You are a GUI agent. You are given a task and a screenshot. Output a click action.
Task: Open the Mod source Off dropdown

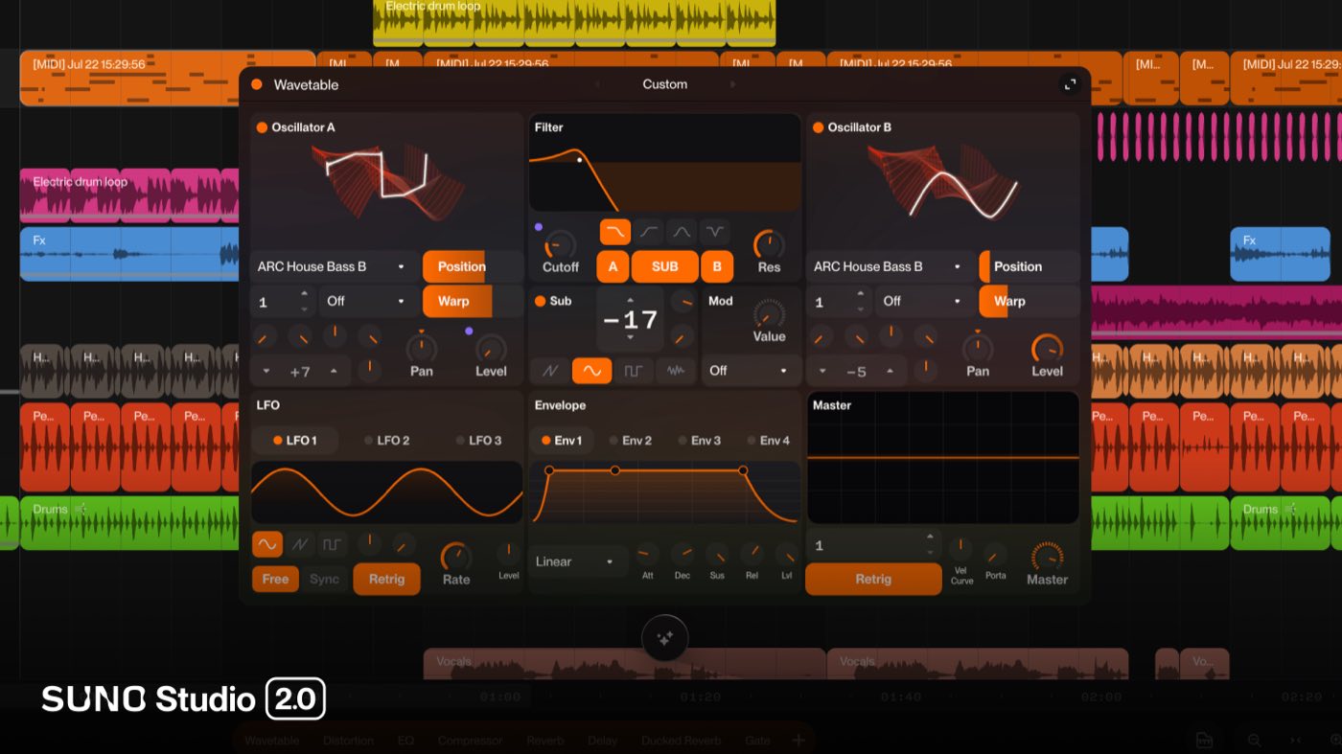tap(750, 371)
